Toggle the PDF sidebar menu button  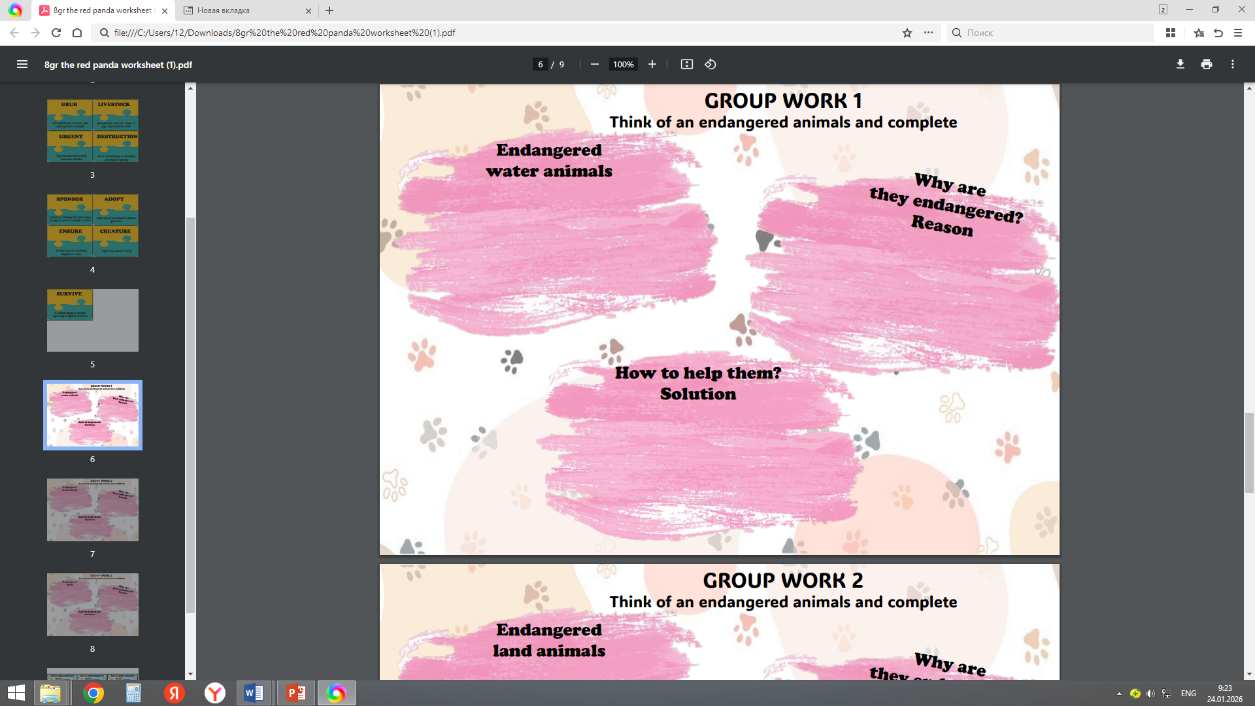click(x=22, y=64)
